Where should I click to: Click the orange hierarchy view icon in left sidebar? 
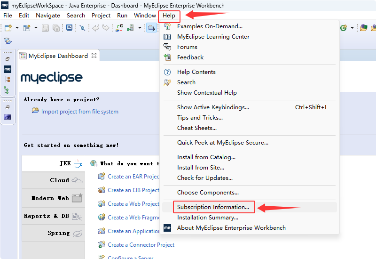[8, 79]
